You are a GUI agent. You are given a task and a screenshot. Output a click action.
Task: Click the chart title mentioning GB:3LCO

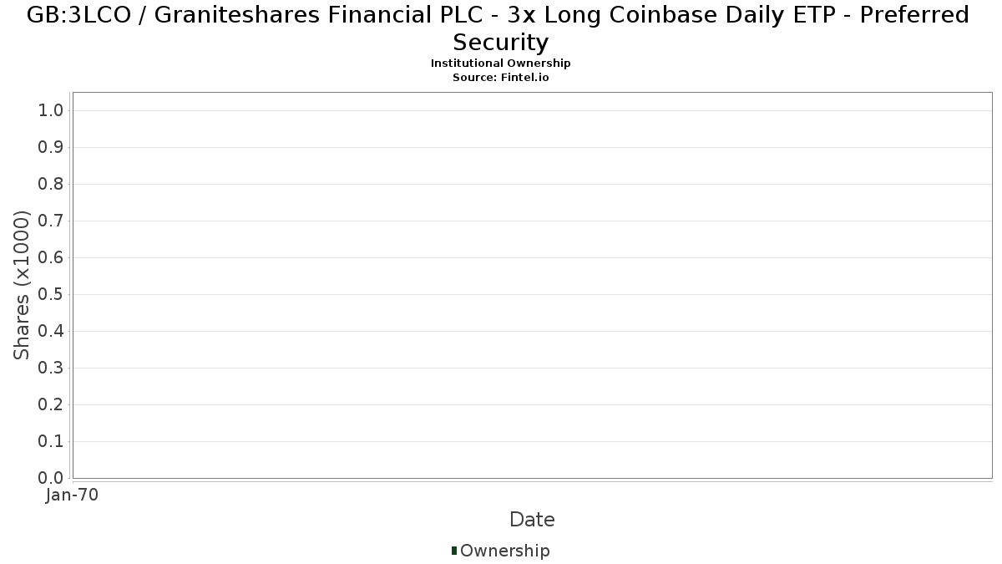click(x=500, y=28)
